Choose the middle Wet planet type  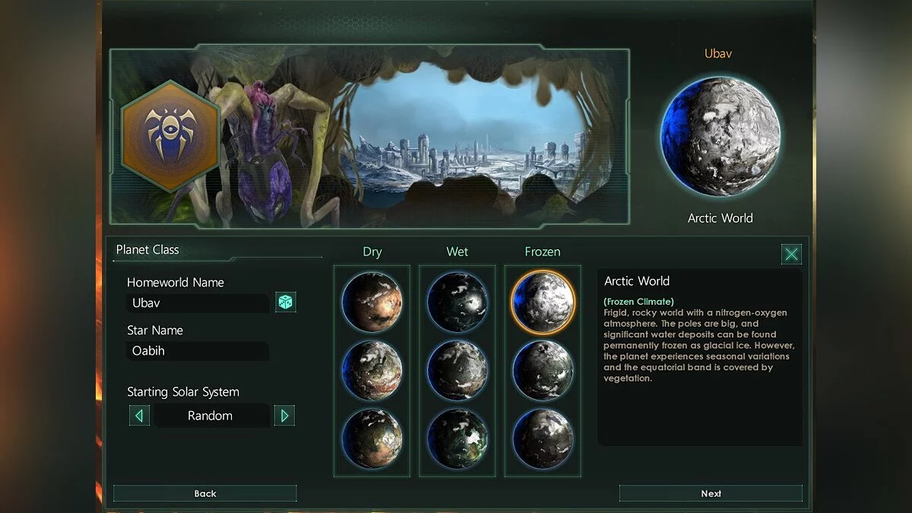[458, 370]
